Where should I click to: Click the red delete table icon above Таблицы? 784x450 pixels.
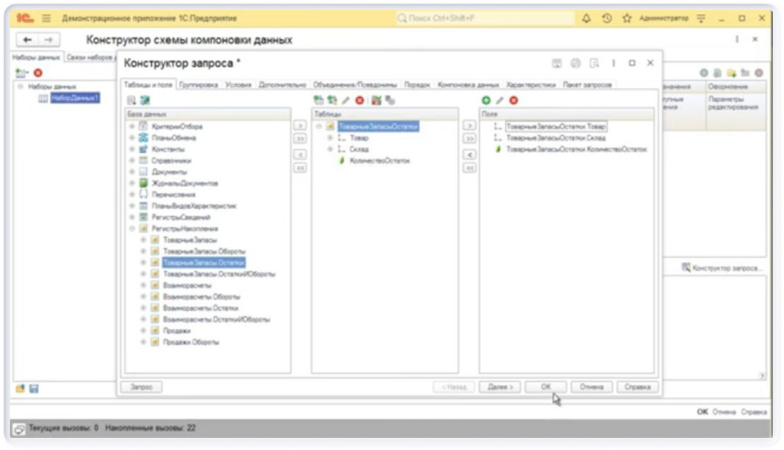tap(359, 100)
